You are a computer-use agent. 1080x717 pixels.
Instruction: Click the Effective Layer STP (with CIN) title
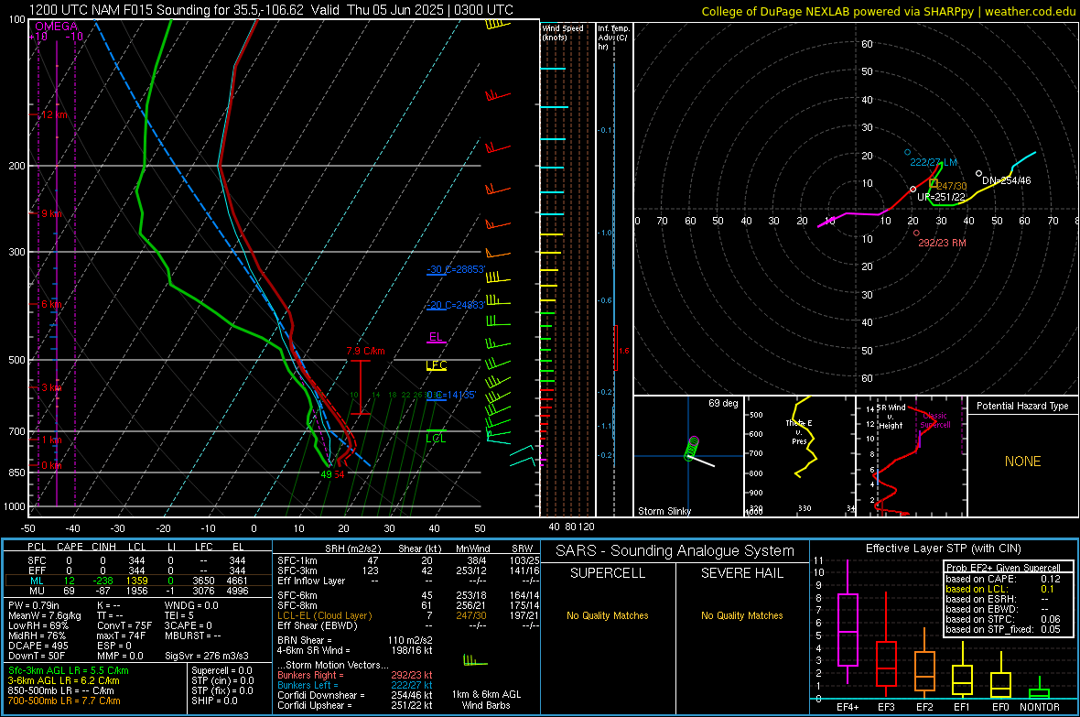point(943,549)
